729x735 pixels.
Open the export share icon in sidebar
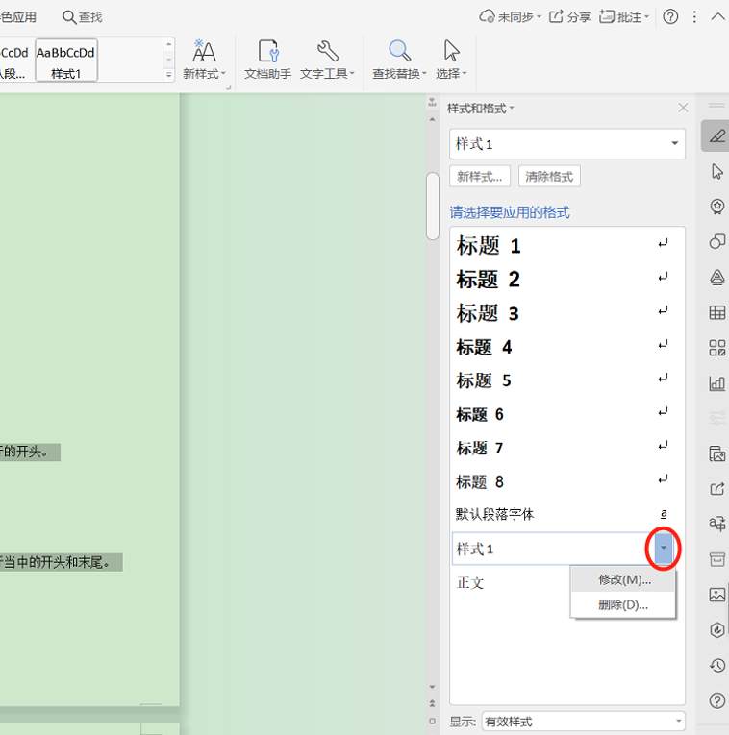pos(716,489)
